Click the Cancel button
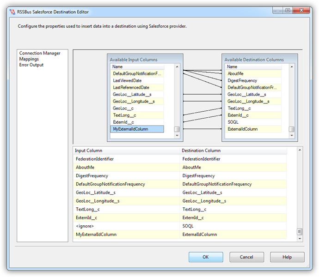This screenshot has width=319, height=277. pos(246,257)
